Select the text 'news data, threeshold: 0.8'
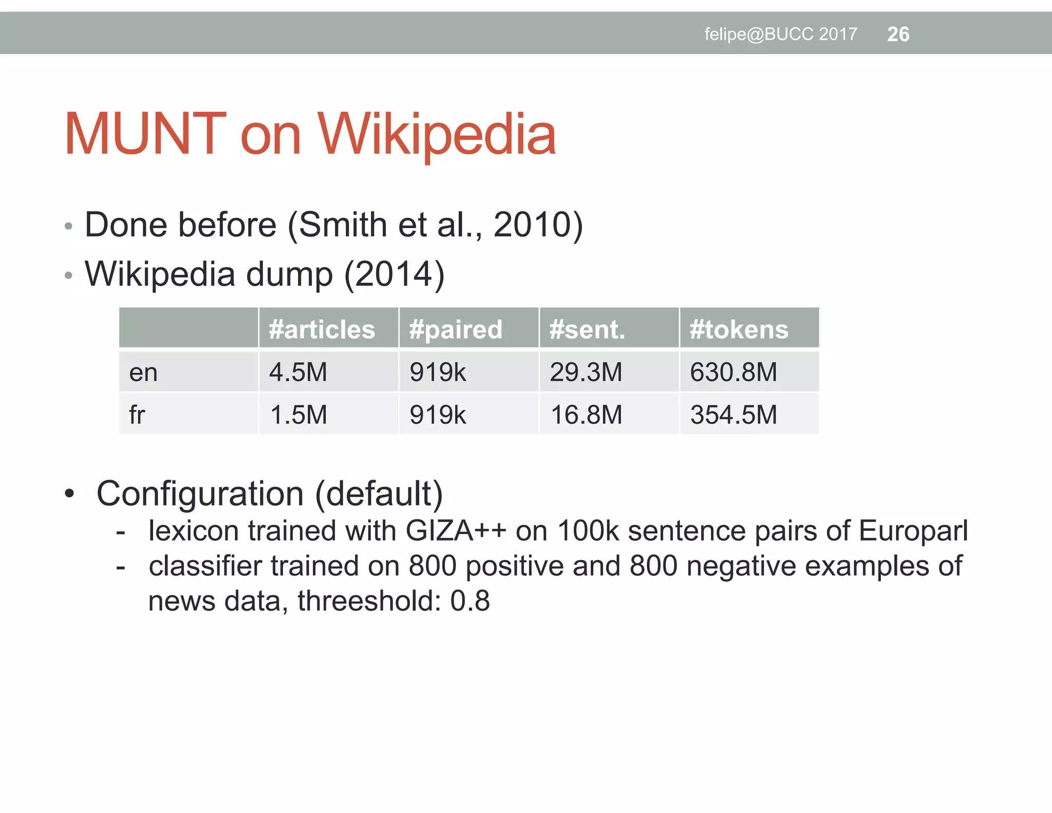This screenshot has width=1052, height=813. [x=319, y=601]
